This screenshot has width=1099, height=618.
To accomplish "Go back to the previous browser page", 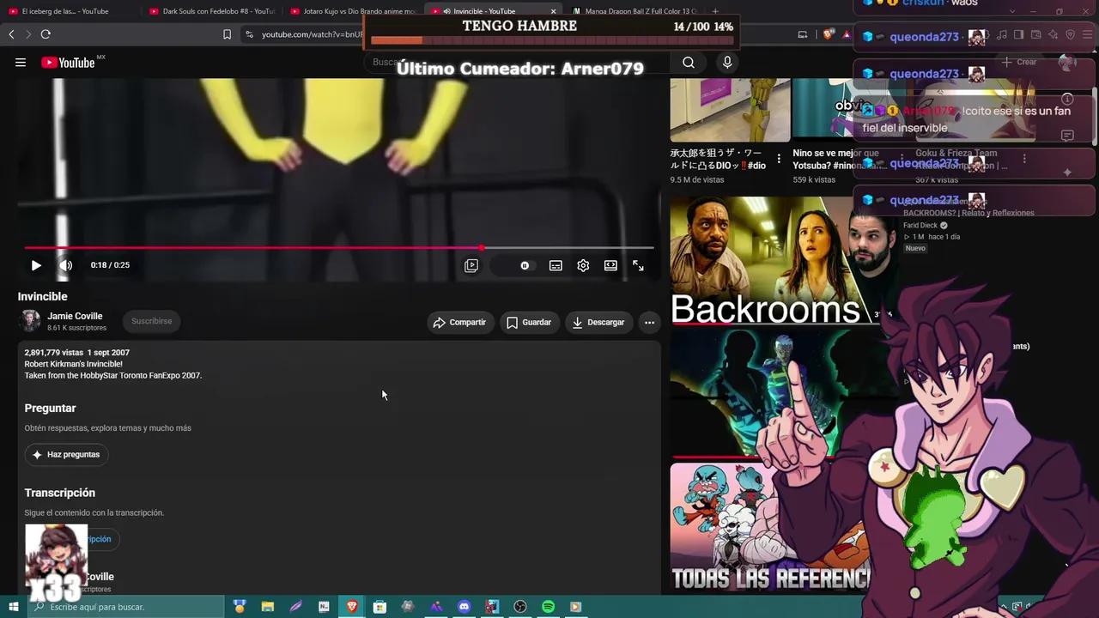I will tap(11, 34).
